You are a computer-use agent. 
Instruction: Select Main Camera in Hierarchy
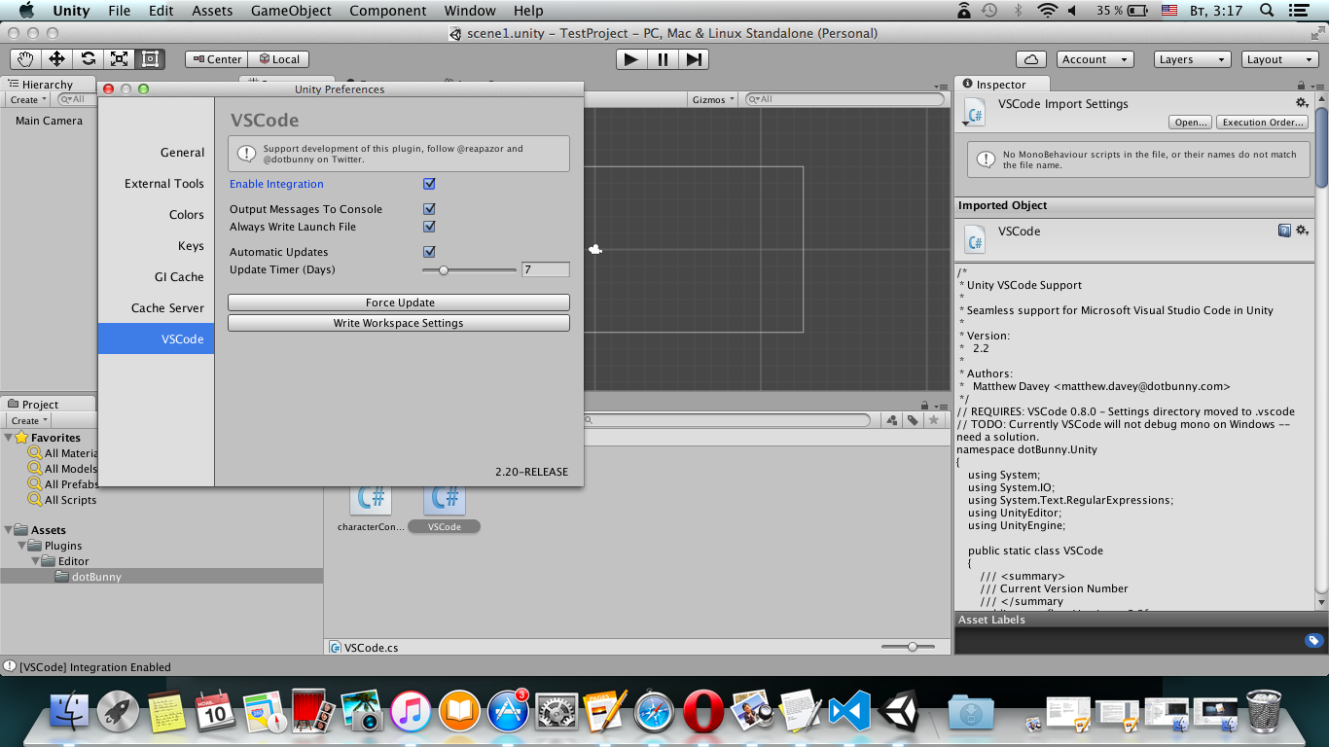point(49,121)
